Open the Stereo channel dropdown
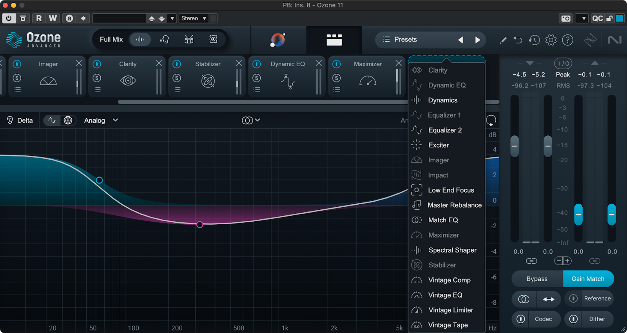Viewport: 627px width, 333px height. [194, 18]
